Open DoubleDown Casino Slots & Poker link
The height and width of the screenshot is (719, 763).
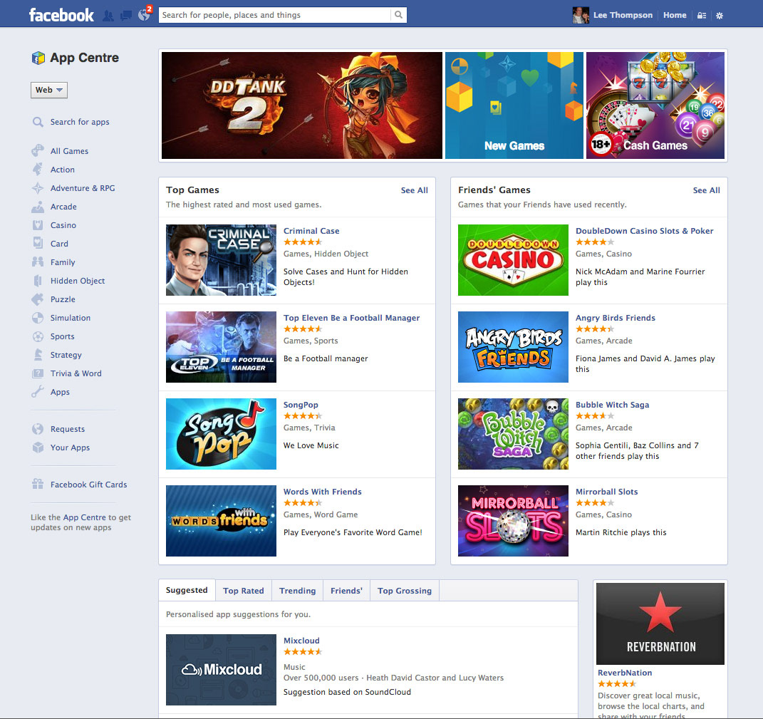tap(644, 231)
